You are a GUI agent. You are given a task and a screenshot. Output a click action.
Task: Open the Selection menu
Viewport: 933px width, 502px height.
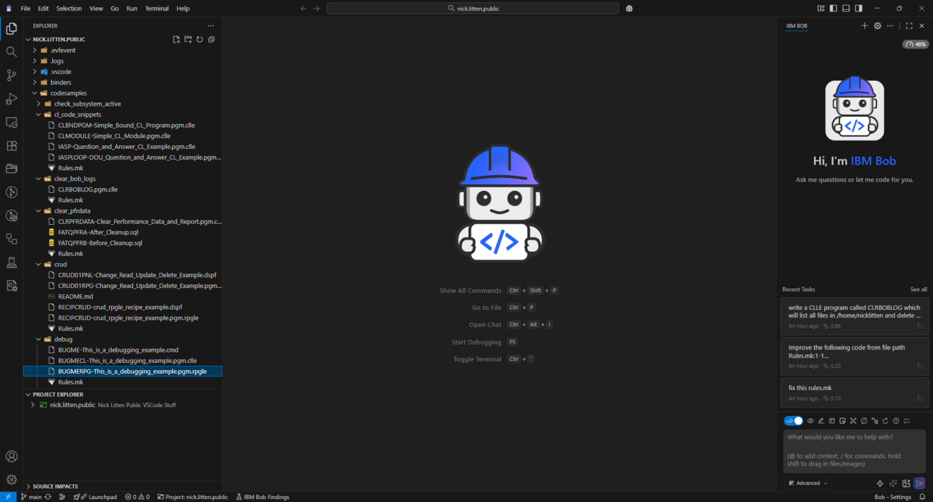click(x=69, y=9)
